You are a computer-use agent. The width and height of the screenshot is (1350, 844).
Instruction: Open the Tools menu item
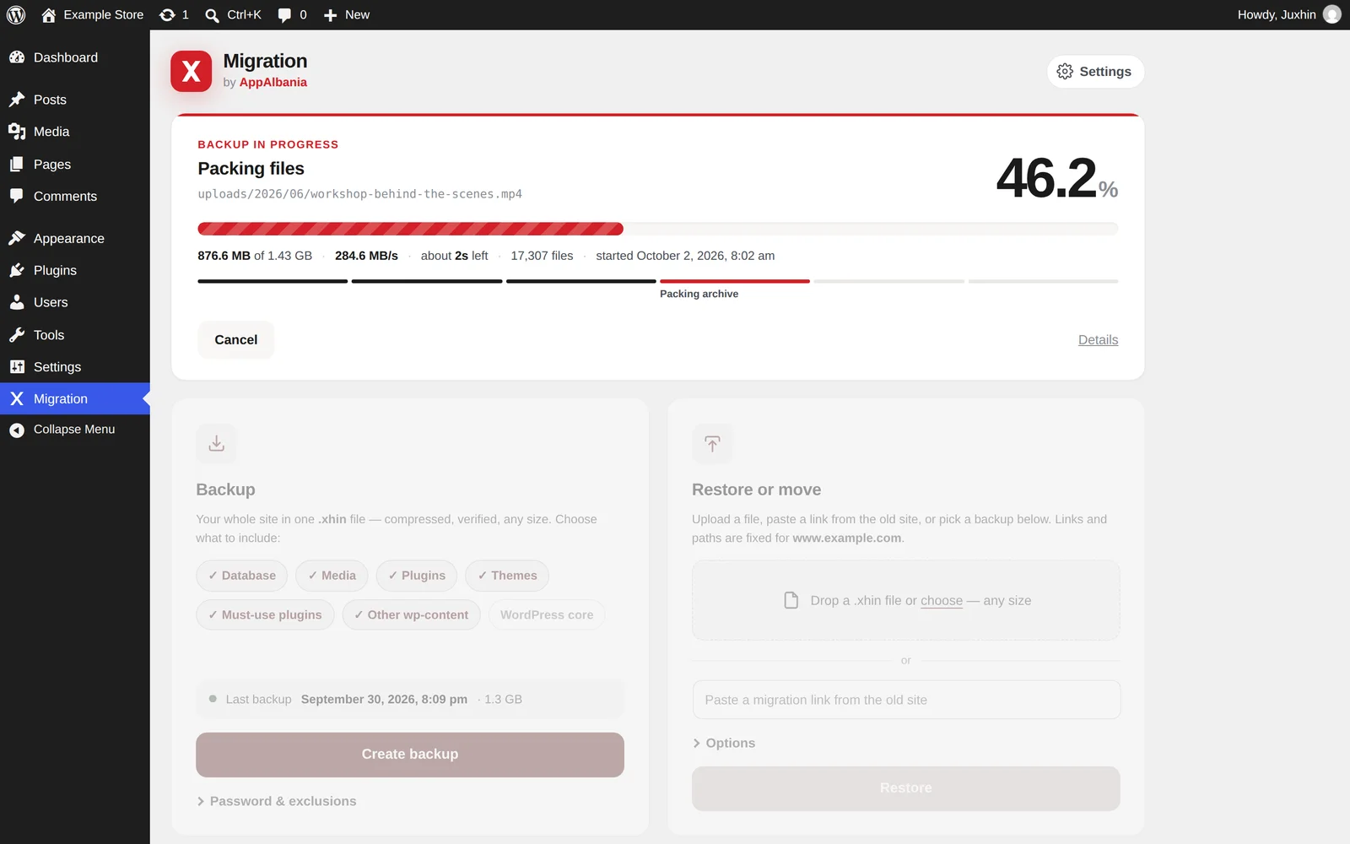click(75, 335)
